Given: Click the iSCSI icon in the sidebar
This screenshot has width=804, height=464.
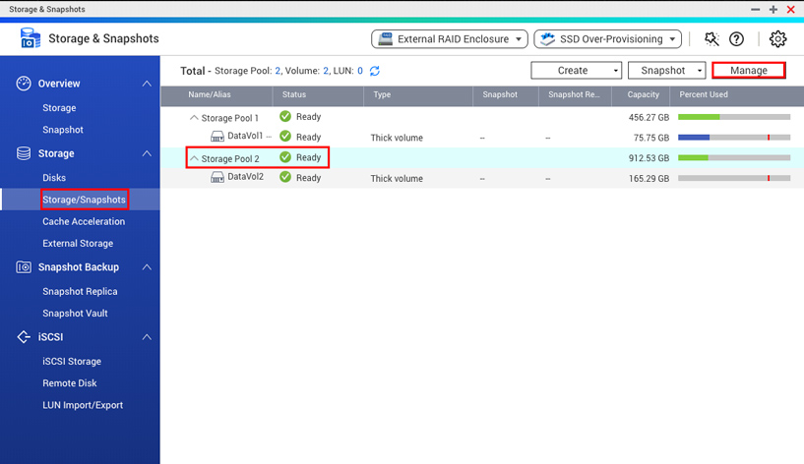Looking at the screenshot, I should click(24, 337).
